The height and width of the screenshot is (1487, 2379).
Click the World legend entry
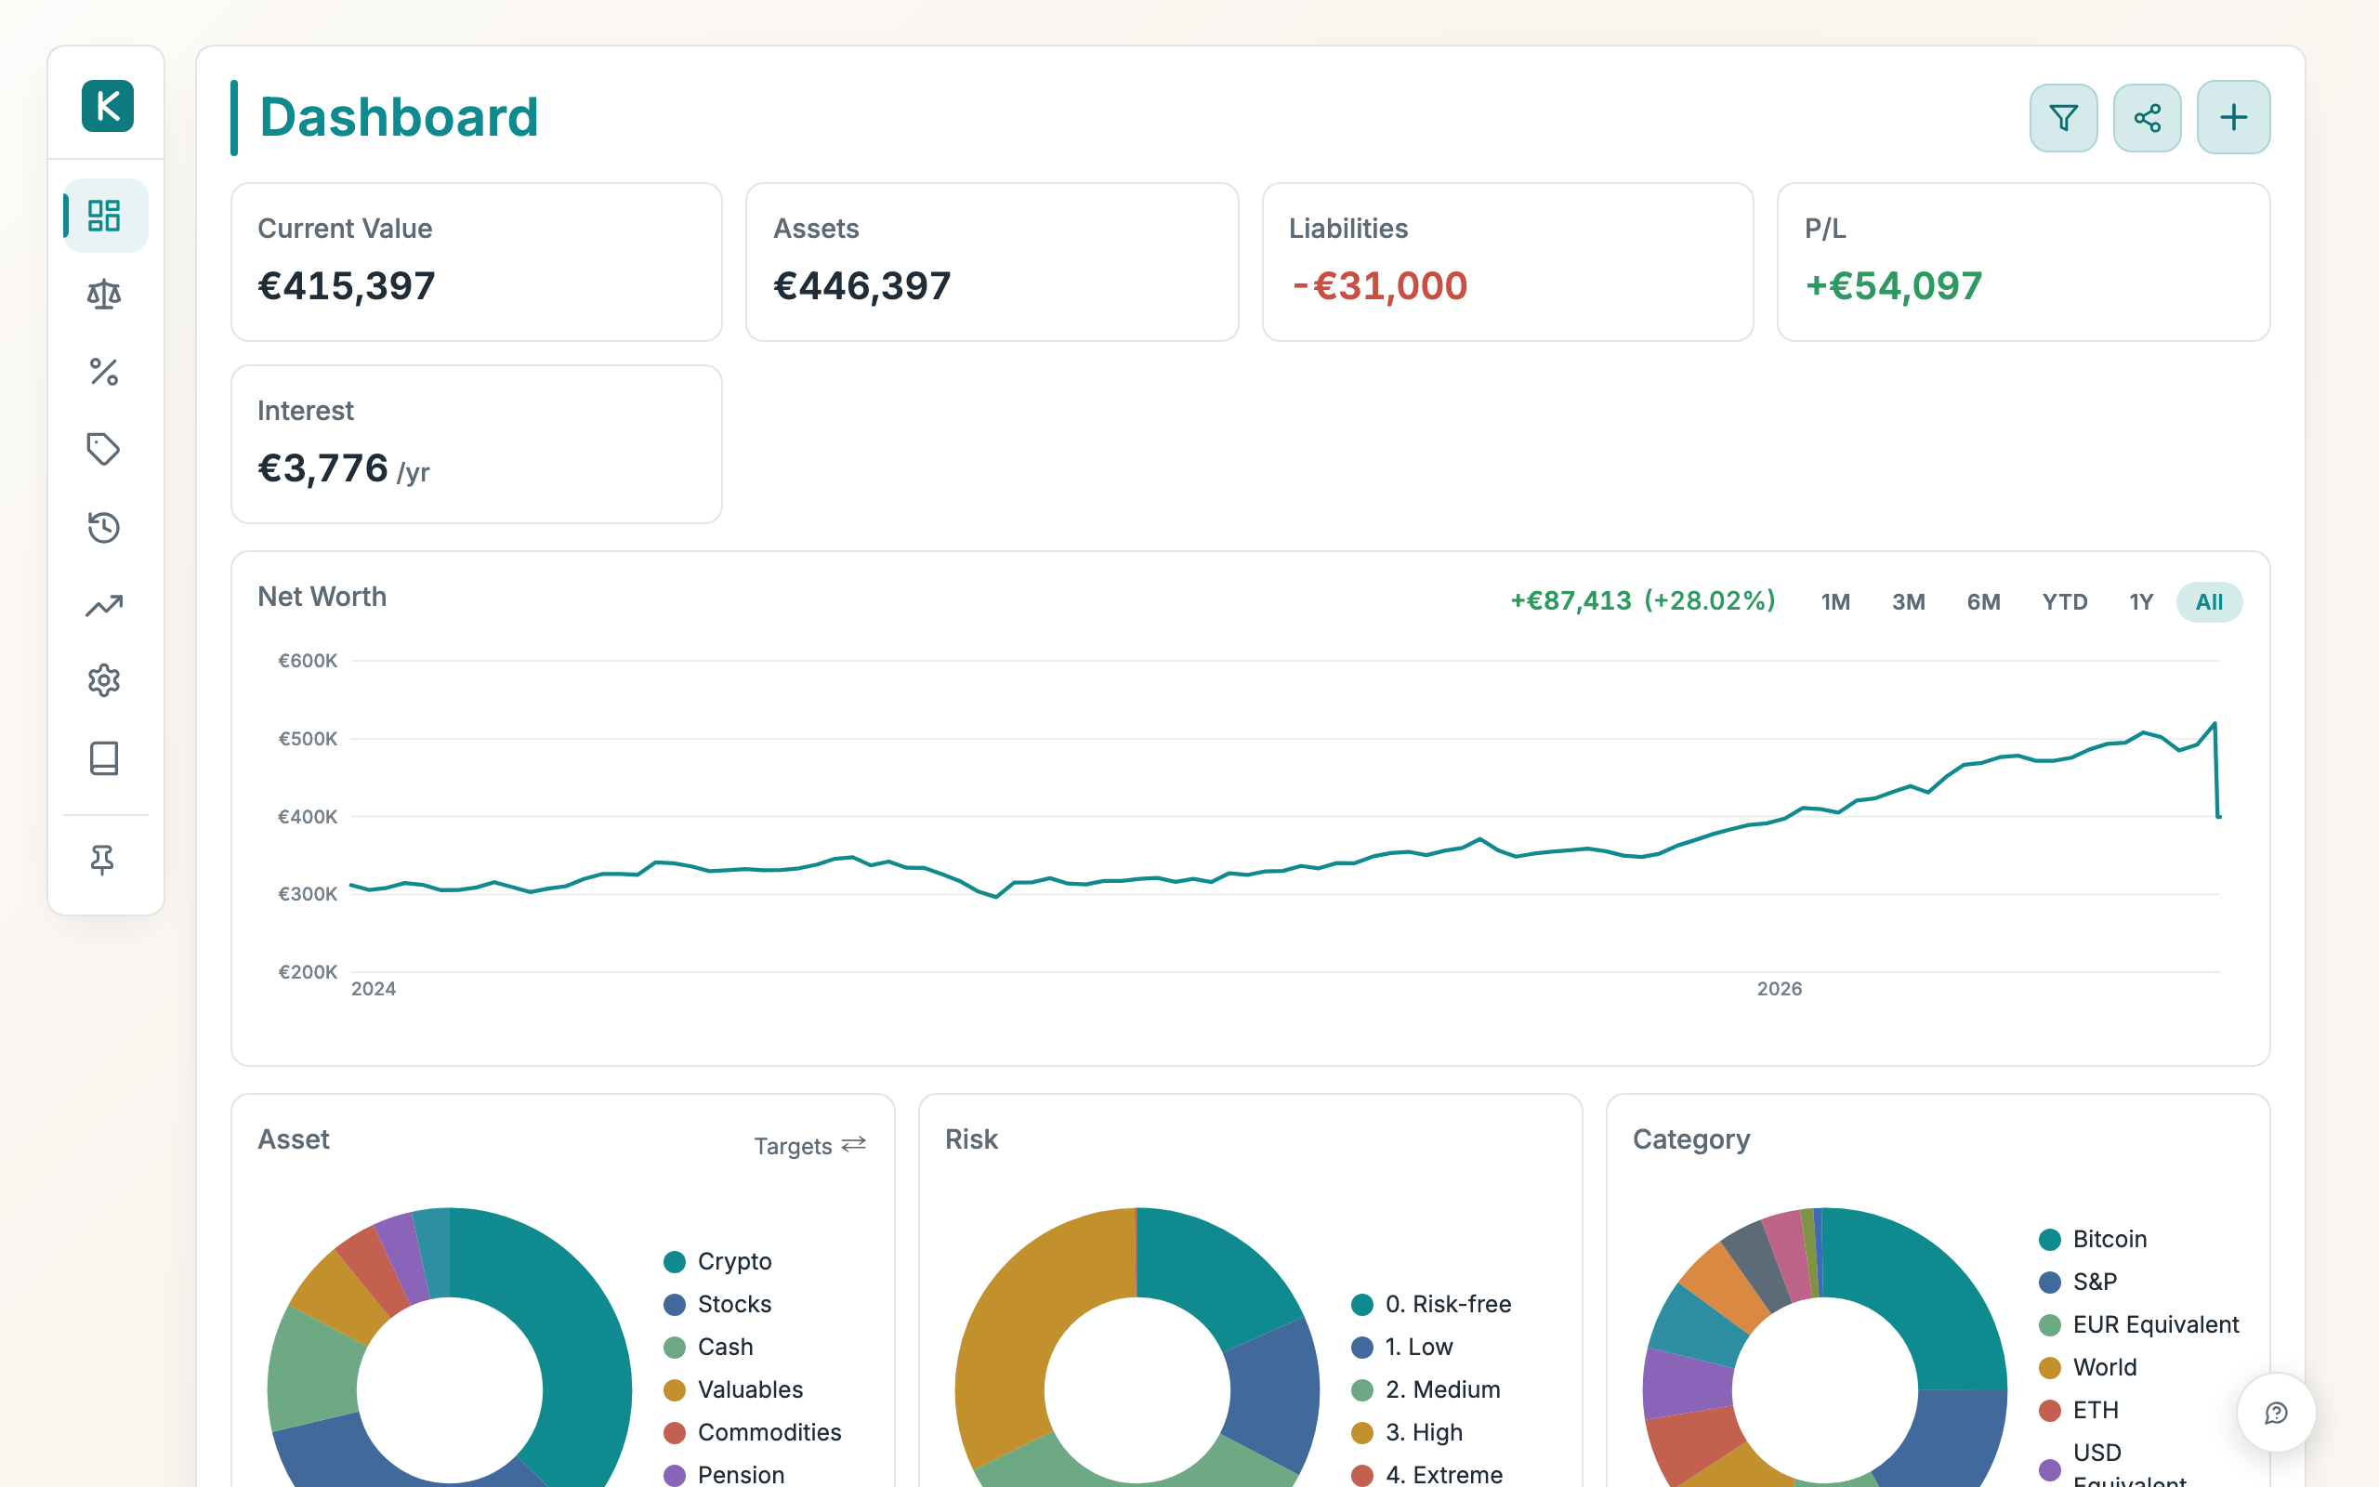pyautogui.click(x=2088, y=1368)
